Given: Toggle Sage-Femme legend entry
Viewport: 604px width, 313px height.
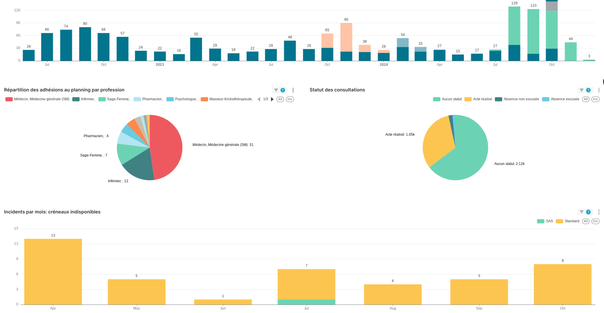Looking at the screenshot, I should click(x=114, y=99).
